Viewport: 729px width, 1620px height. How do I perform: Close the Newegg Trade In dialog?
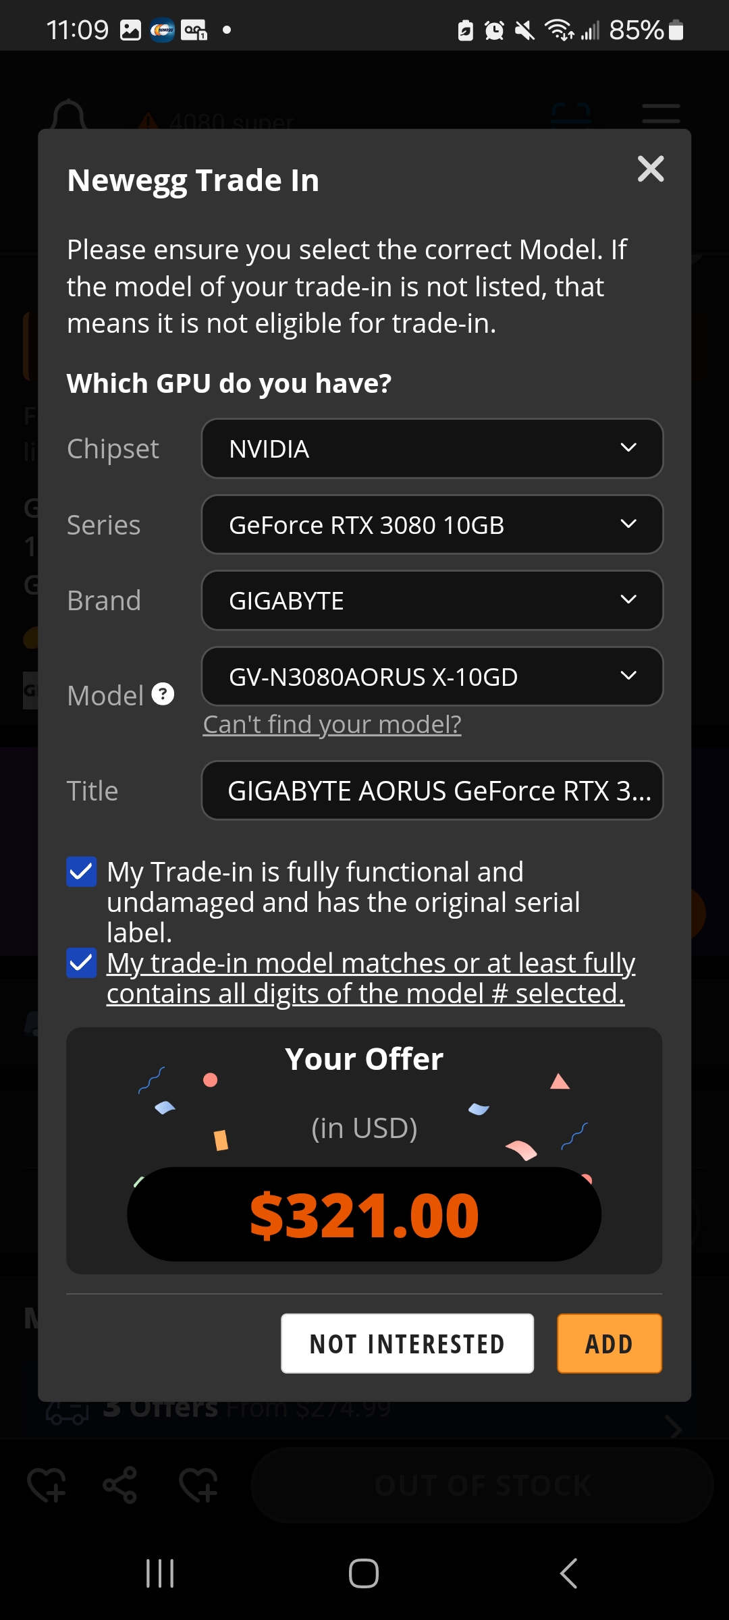[651, 169]
